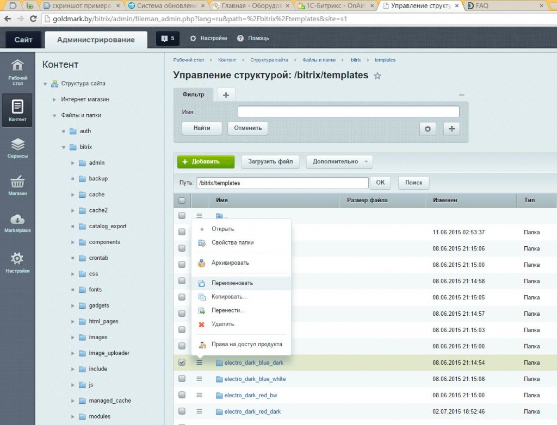
Task: Confirm path with the OK button
Action: coord(380,183)
